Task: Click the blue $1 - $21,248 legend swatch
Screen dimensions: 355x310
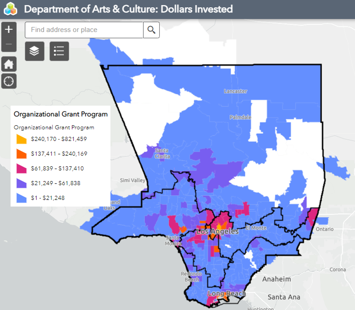Action: (22, 198)
